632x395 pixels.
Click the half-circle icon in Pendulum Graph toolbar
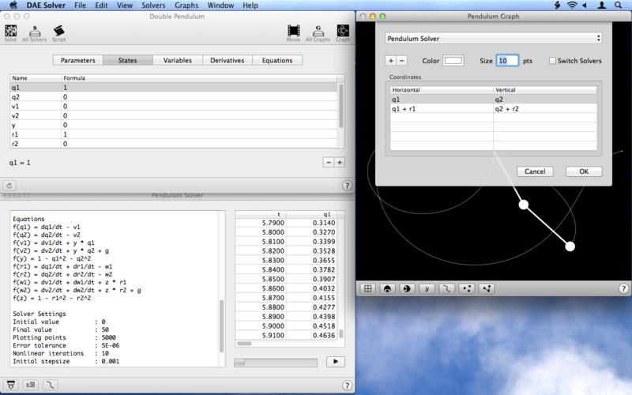point(407,288)
